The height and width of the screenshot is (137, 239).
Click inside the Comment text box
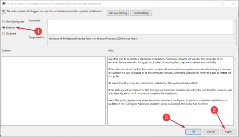pyautogui.click(x=140, y=27)
